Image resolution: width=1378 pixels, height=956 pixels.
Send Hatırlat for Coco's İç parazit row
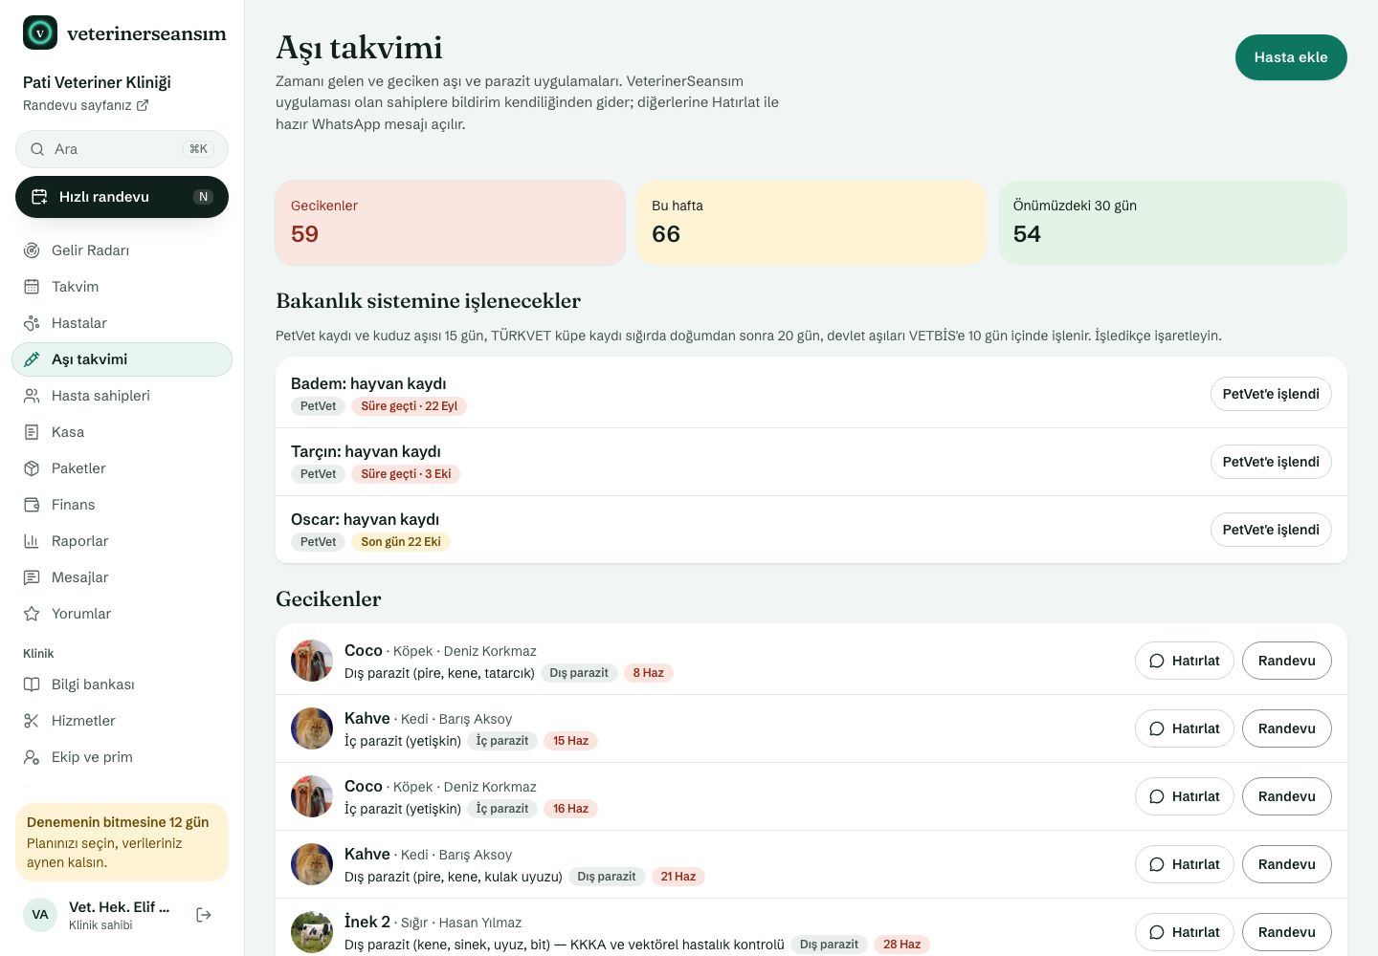click(1185, 796)
